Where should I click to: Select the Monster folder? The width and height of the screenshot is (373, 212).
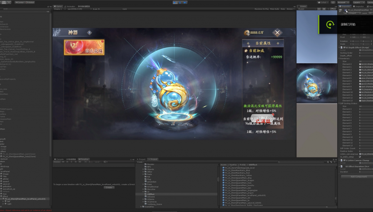(150, 164)
